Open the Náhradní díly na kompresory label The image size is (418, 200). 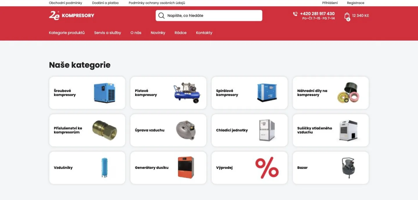[312, 93]
